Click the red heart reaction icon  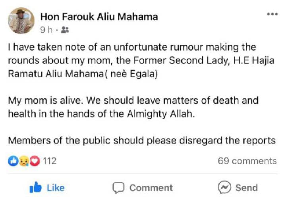pyautogui.click(x=35, y=161)
